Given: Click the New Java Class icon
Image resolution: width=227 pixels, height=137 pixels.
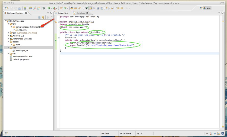Looking at the screenshot, I should 65,8.
